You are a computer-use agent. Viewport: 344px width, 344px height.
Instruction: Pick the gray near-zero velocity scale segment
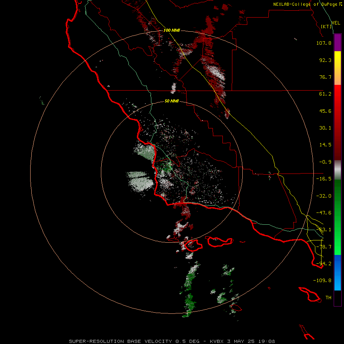(x=338, y=170)
